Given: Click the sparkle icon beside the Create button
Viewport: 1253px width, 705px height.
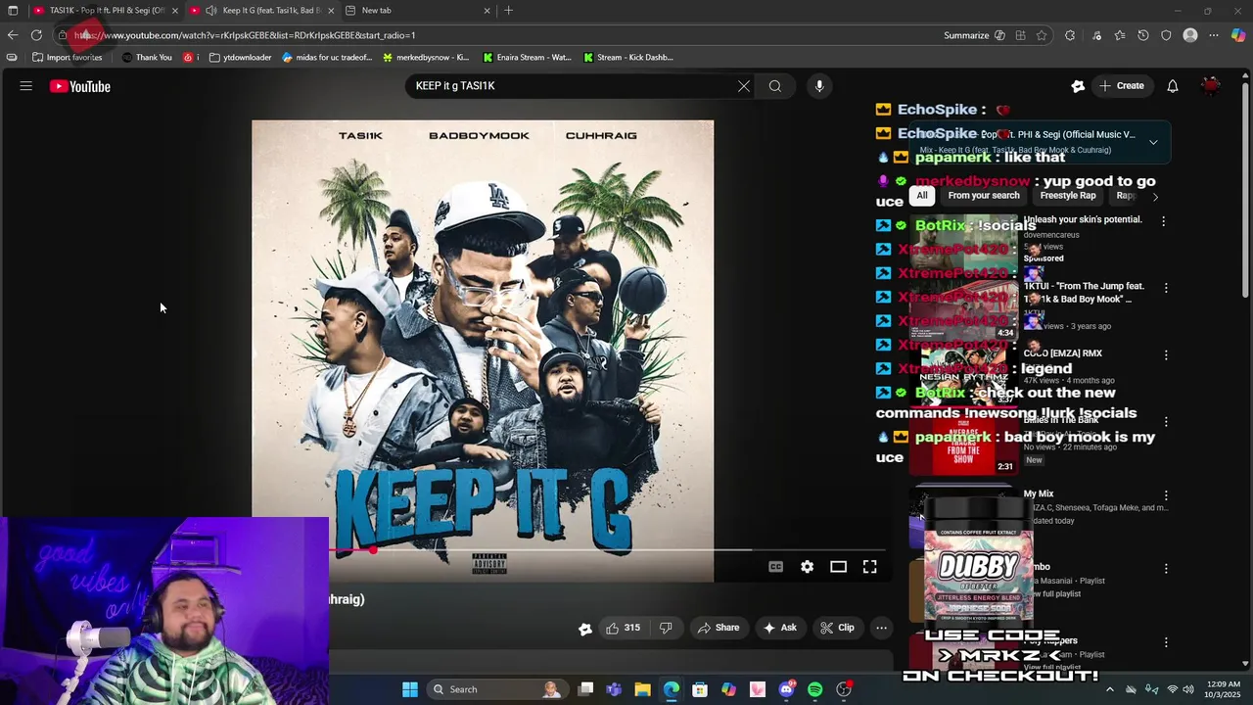Looking at the screenshot, I should point(1078,86).
